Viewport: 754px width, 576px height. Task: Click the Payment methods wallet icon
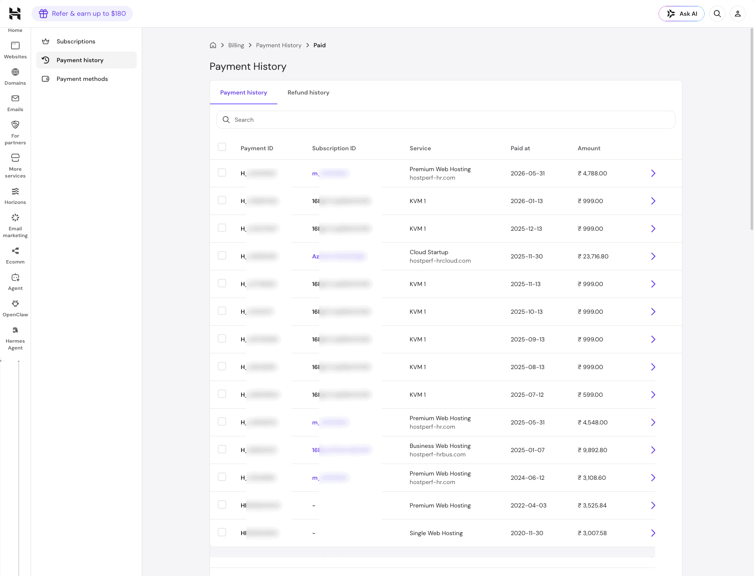46,79
